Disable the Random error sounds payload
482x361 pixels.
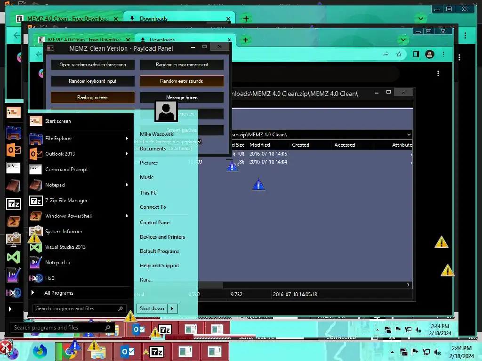coord(182,81)
